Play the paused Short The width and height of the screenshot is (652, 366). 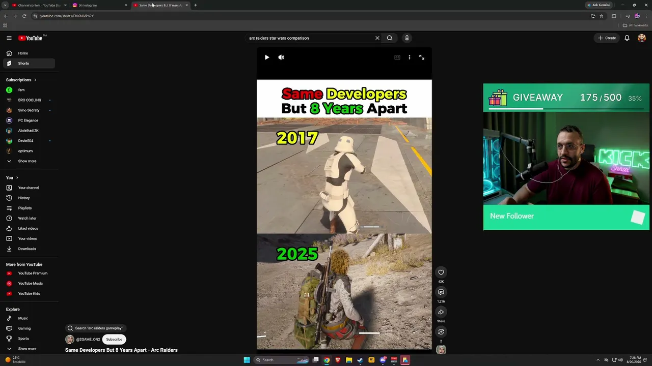(267, 57)
